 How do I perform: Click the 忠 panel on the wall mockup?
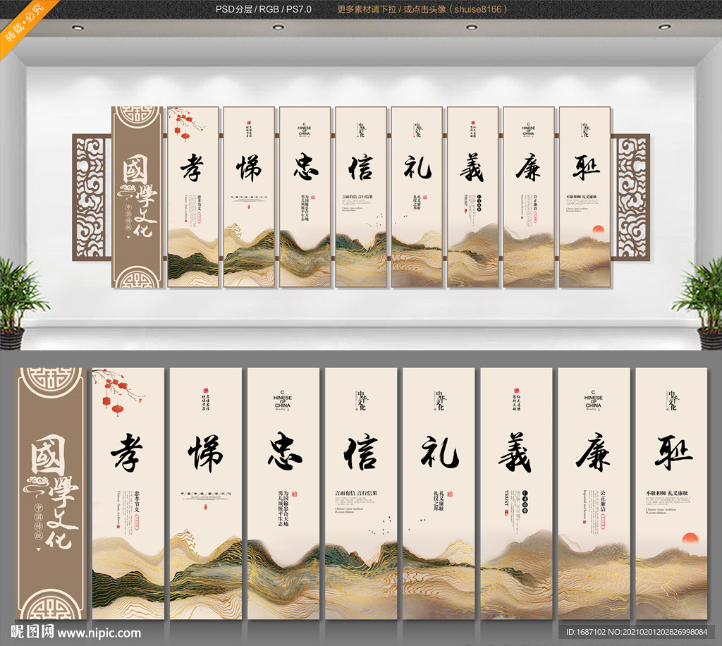[x=305, y=197]
